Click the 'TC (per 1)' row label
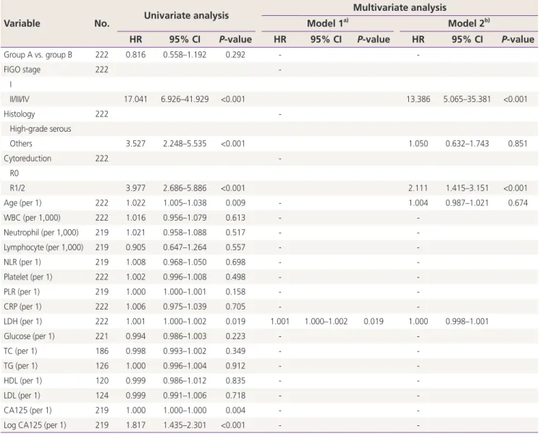 (20, 351)
